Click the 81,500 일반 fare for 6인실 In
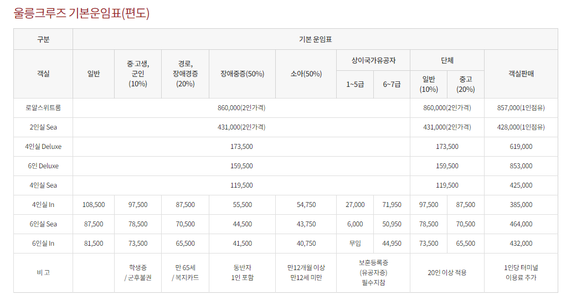Viewport: 566px width, 300px height. pos(94,244)
